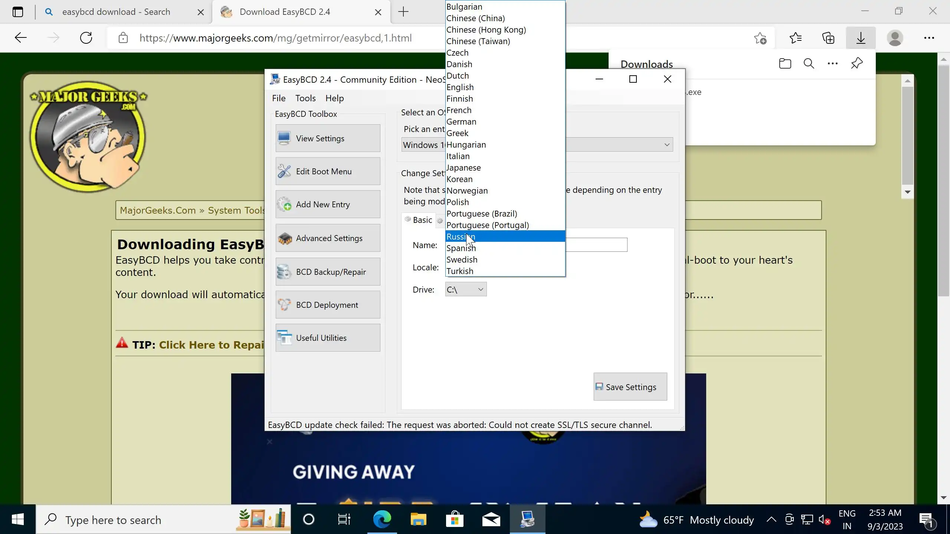The height and width of the screenshot is (534, 950).
Task: Pin the Edge Downloads panel
Action: 856,63
